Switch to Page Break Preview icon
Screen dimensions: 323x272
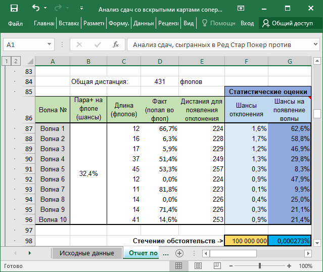tap(218, 266)
